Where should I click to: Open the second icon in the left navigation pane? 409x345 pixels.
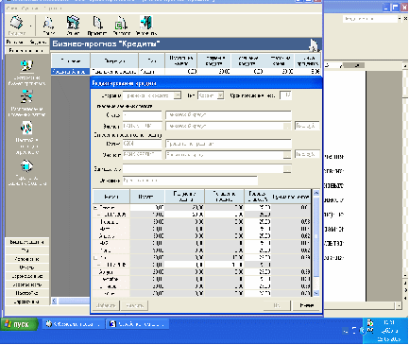click(26, 96)
